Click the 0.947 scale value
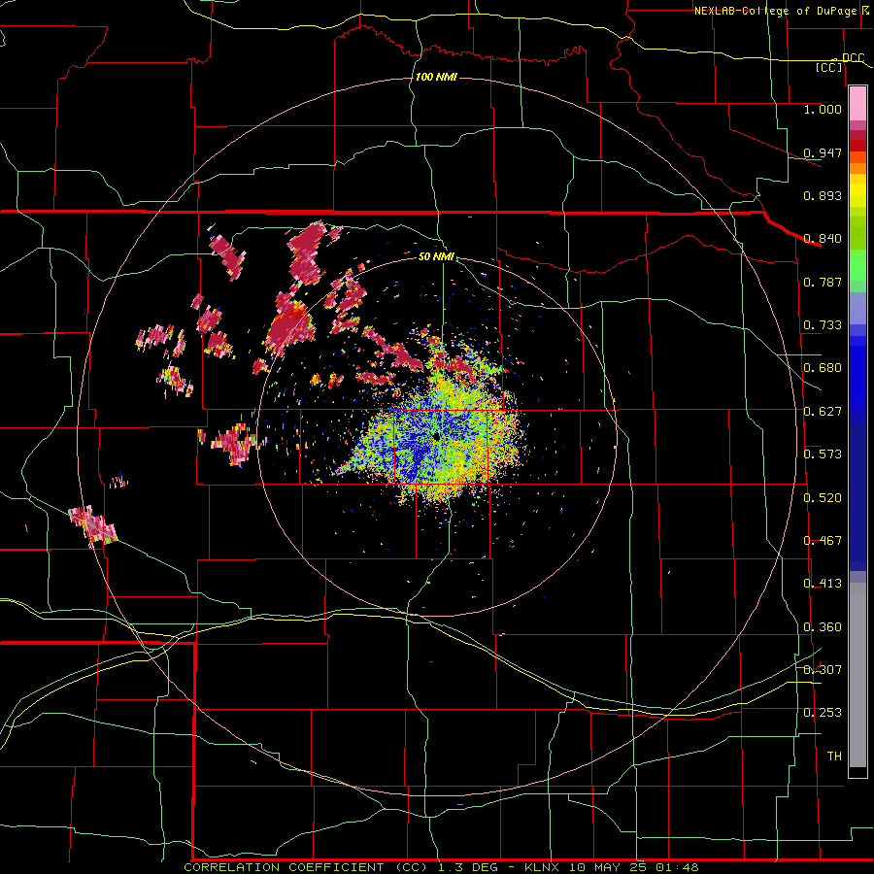Image resolution: width=874 pixels, height=874 pixels. [x=823, y=152]
